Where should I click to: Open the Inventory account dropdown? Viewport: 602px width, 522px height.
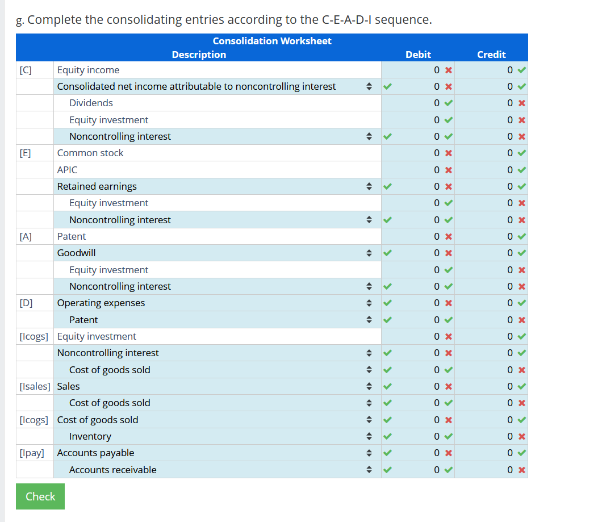(218, 436)
